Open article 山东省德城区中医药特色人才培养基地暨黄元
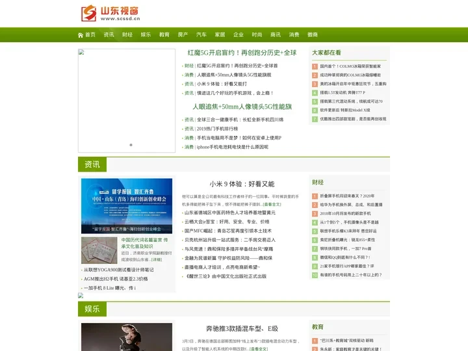Image resolution: width=468 pixels, height=351 pixels. (x=230, y=213)
